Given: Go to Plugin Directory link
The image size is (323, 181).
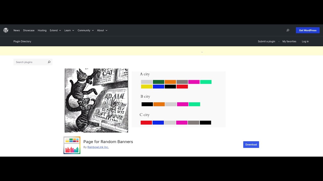Looking at the screenshot, I should [22, 41].
